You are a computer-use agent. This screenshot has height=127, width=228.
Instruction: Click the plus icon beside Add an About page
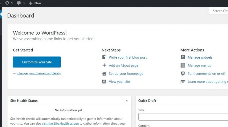pos(104,65)
